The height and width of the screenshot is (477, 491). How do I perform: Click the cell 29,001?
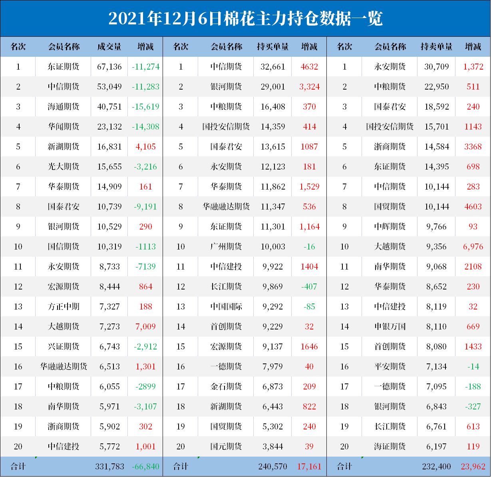(273, 87)
